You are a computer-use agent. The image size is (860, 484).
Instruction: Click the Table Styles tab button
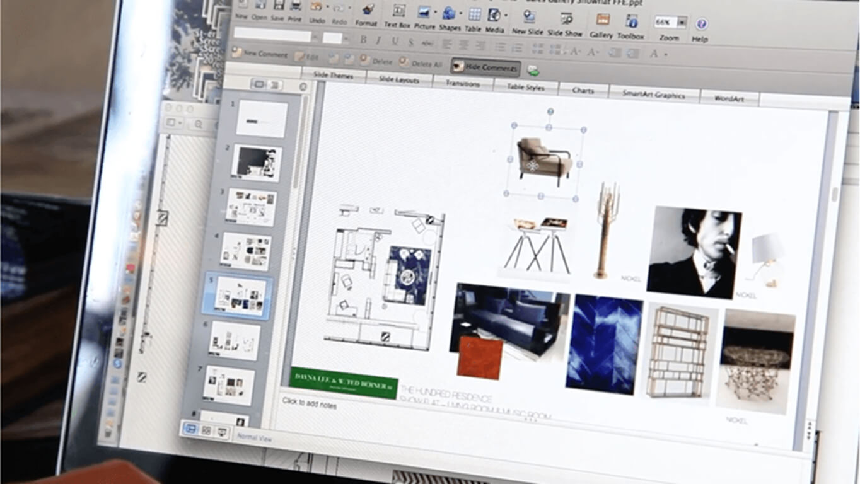coord(525,88)
